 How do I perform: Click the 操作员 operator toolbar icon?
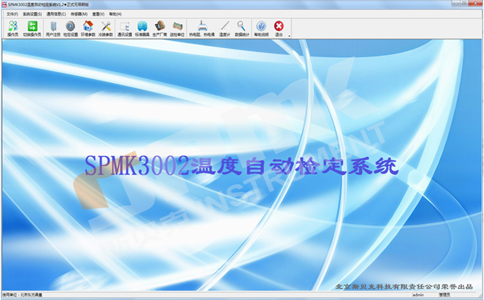(12, 28)
